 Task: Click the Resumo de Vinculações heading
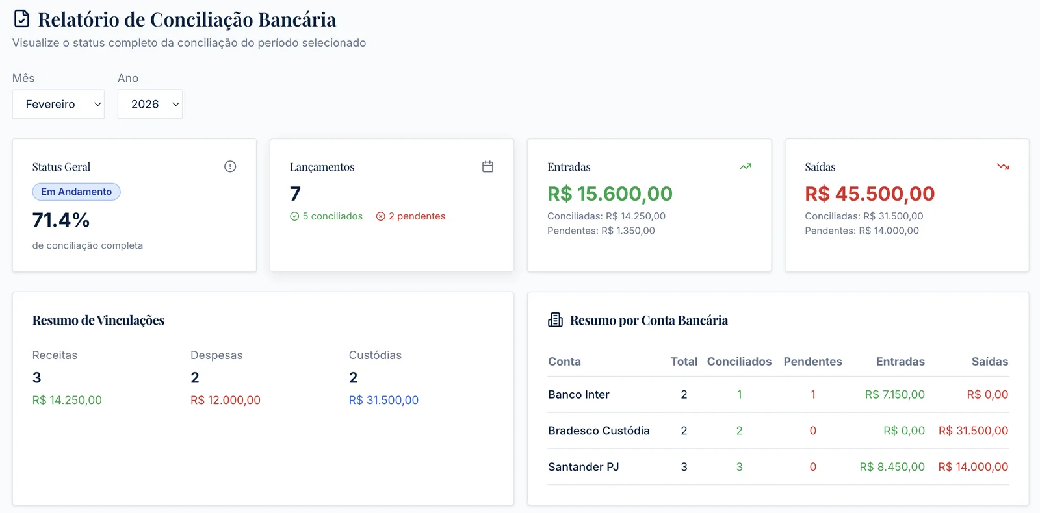[98, 320]
